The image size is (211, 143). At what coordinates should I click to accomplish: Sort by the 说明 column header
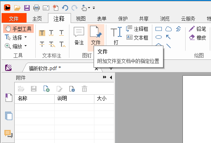[x=75, y=99]
